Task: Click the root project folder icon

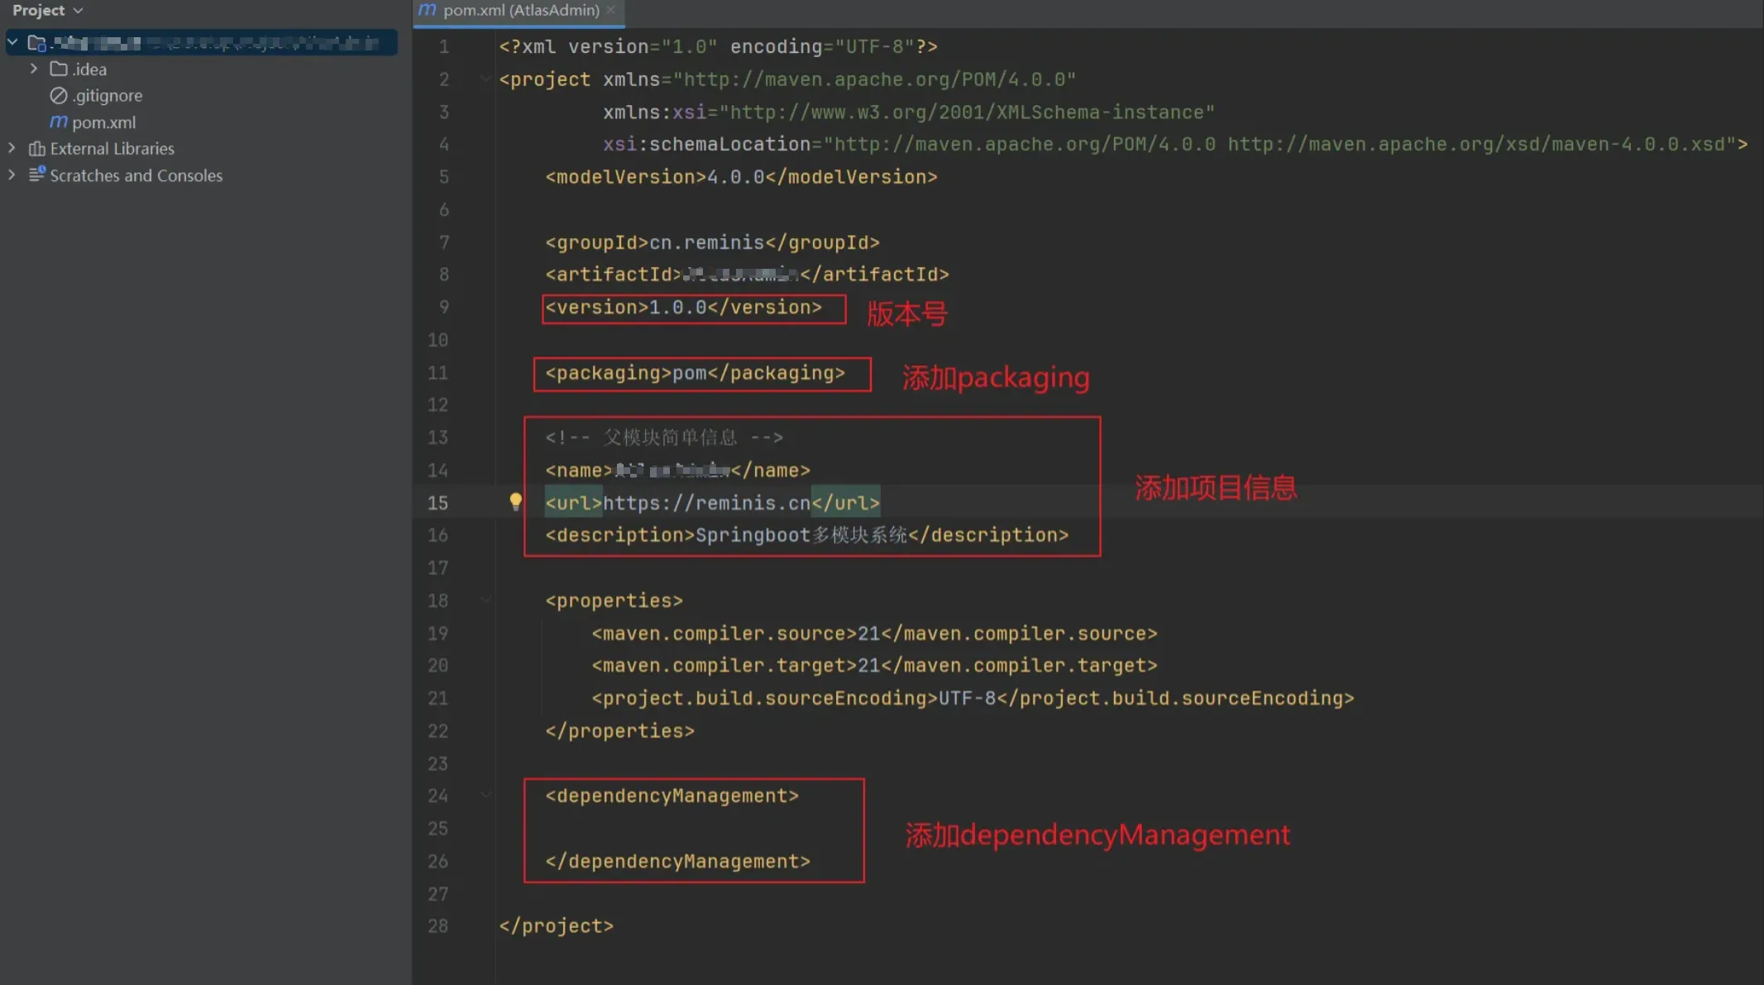Action: click(x=36, y=42)
